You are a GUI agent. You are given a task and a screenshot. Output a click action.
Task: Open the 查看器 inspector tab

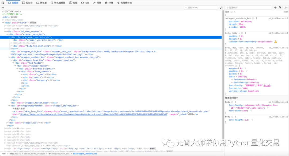click(x=13, y=3)
